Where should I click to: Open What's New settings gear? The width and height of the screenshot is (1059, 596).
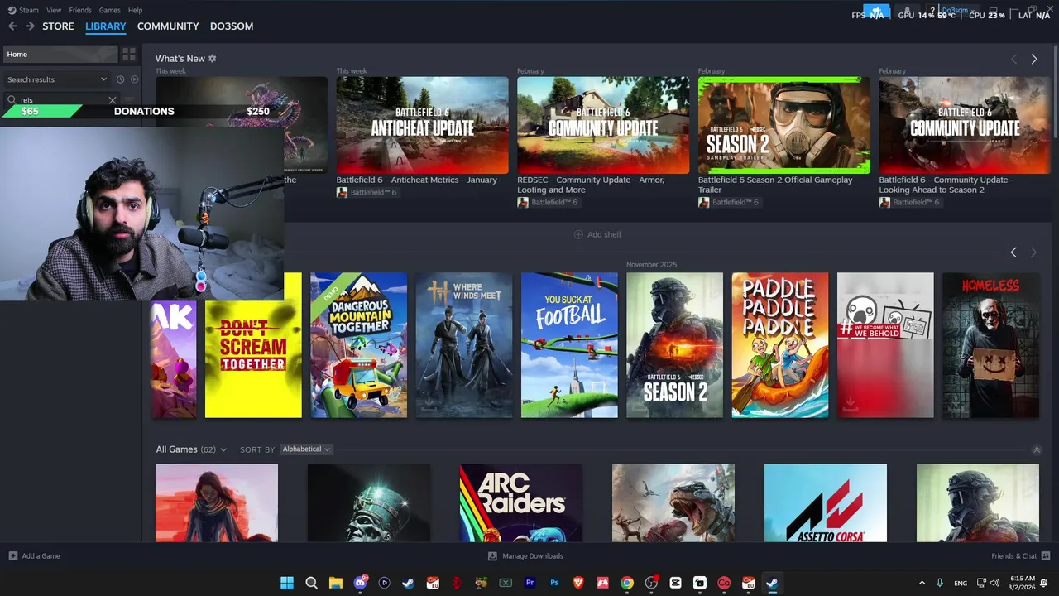click(213, 59)
